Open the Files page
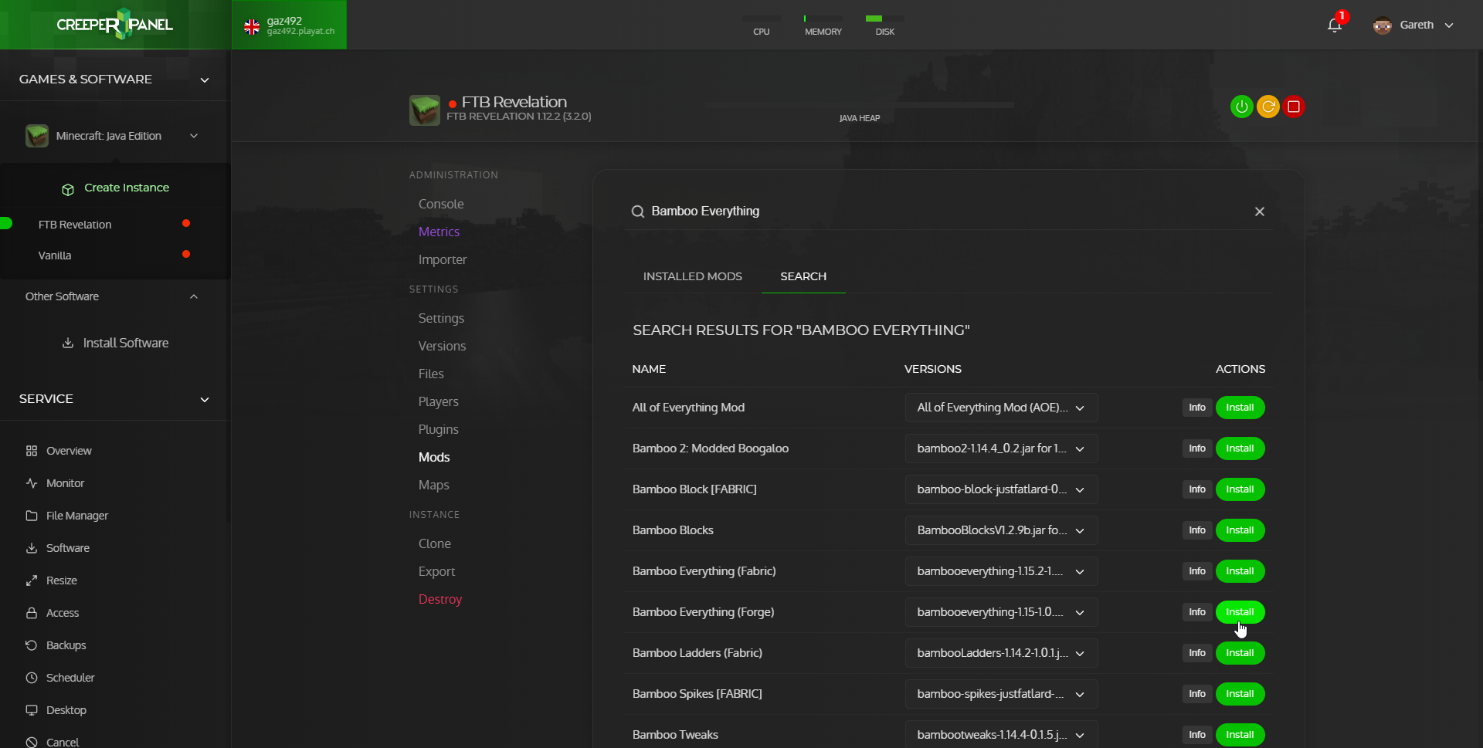This screenshot has width=1483, height=748. (431, 374)
